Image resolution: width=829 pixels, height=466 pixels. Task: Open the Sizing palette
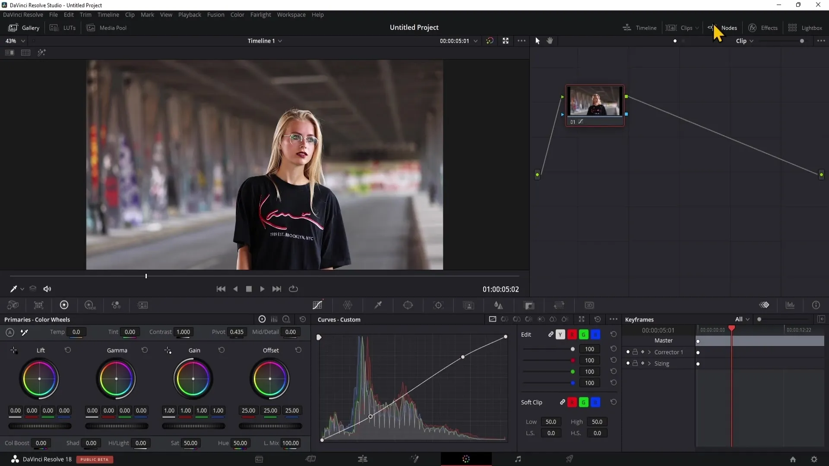tap(559, 305)
